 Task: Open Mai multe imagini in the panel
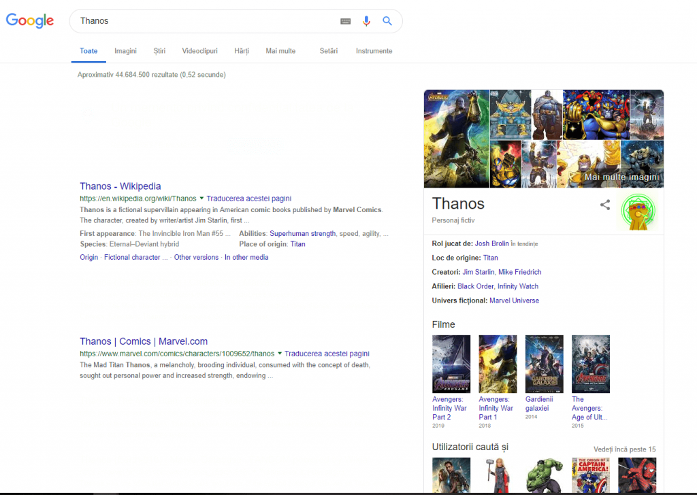pyautogui.click(x=621, y=177)
